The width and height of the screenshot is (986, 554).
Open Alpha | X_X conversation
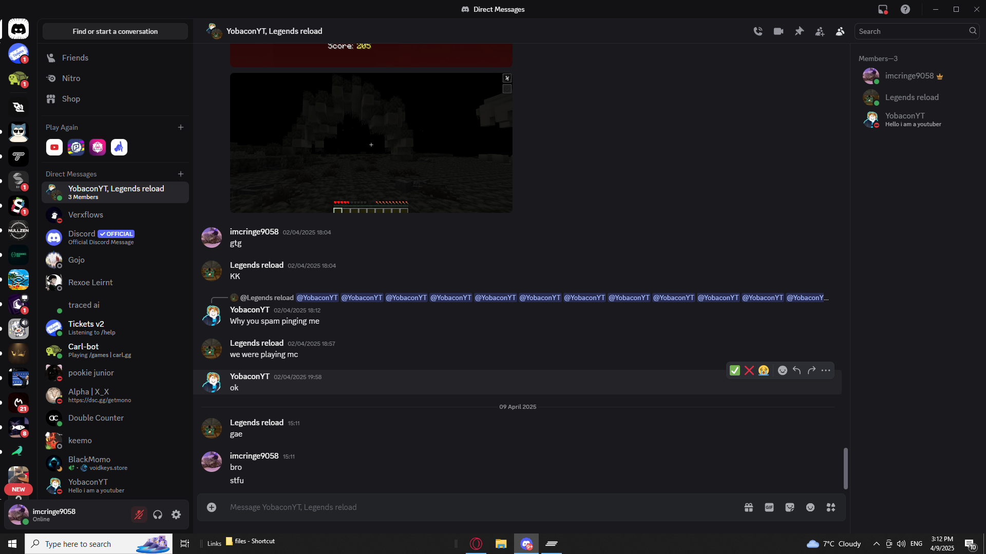[116, 395]
